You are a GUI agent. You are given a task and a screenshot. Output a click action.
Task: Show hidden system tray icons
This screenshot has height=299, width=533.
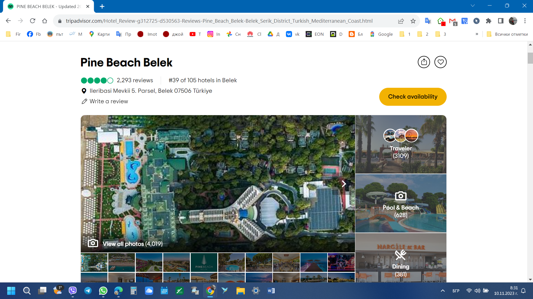tap(443, 291)
